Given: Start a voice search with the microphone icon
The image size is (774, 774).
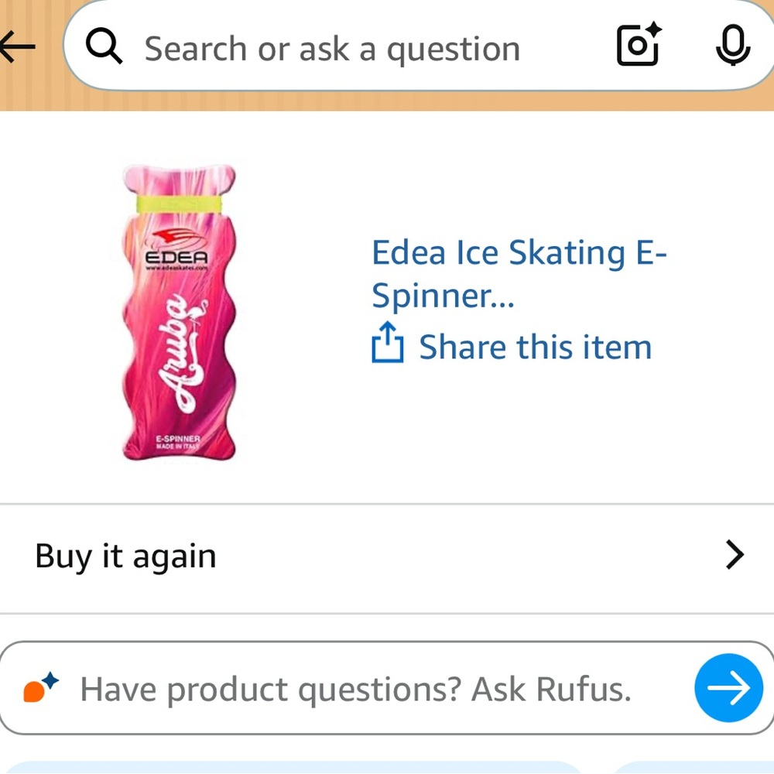Looking at the screenshot, I should pos(732,46).
